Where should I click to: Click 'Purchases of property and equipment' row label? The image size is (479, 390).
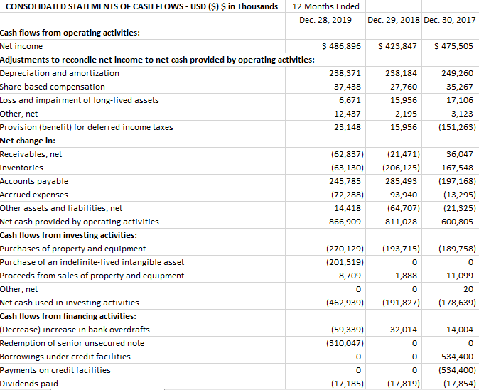pos(72,249)
